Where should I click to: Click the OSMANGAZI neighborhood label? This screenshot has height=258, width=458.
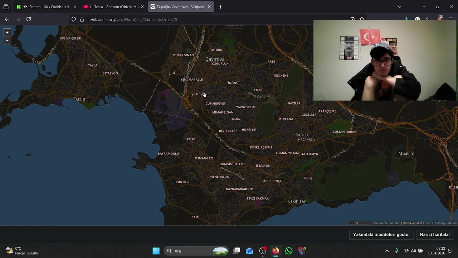[204, 158]
